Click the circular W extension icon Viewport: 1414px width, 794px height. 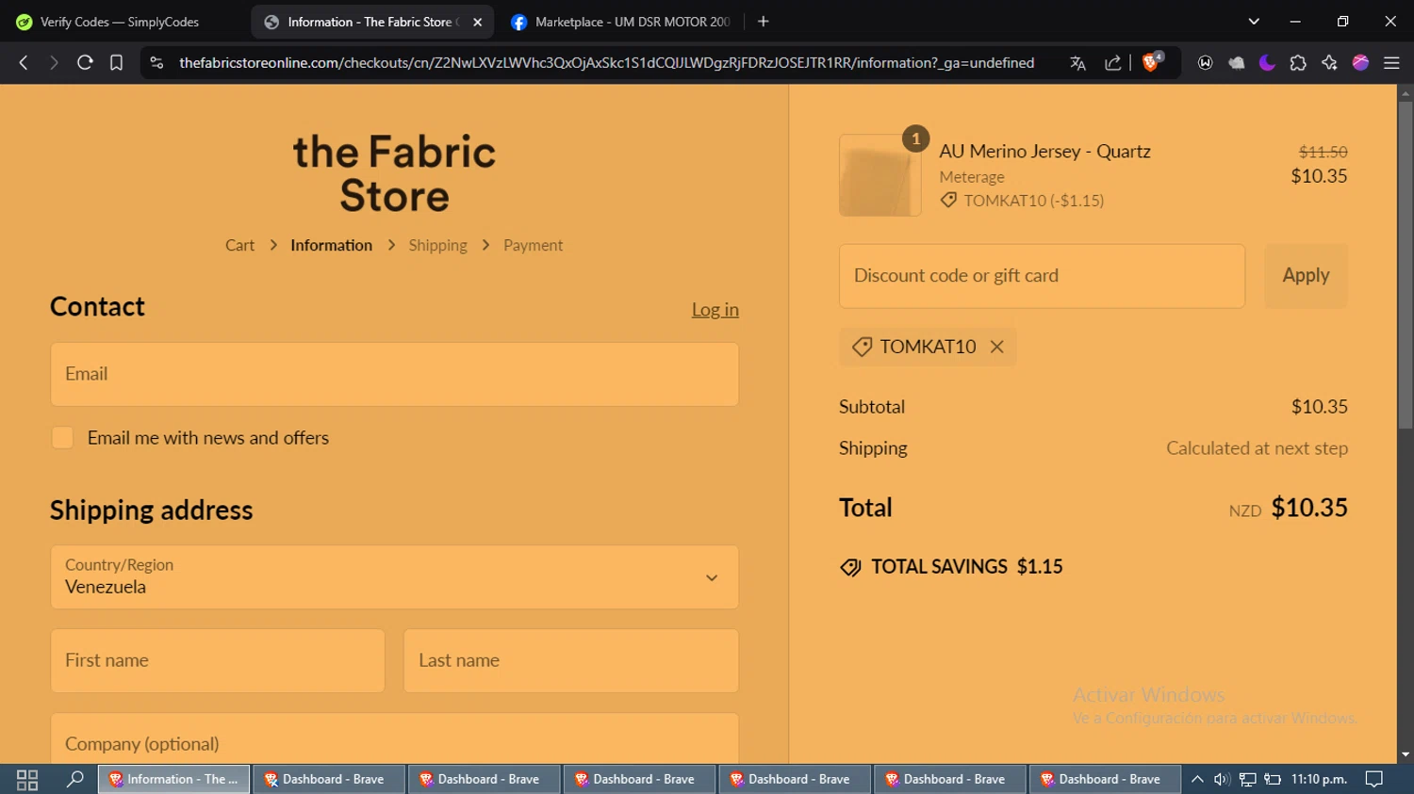pyautogui.click(x=1205, y=63)
